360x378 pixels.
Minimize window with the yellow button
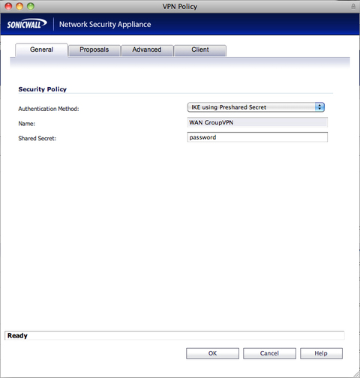pyautogui.click(x=19, y=6)
